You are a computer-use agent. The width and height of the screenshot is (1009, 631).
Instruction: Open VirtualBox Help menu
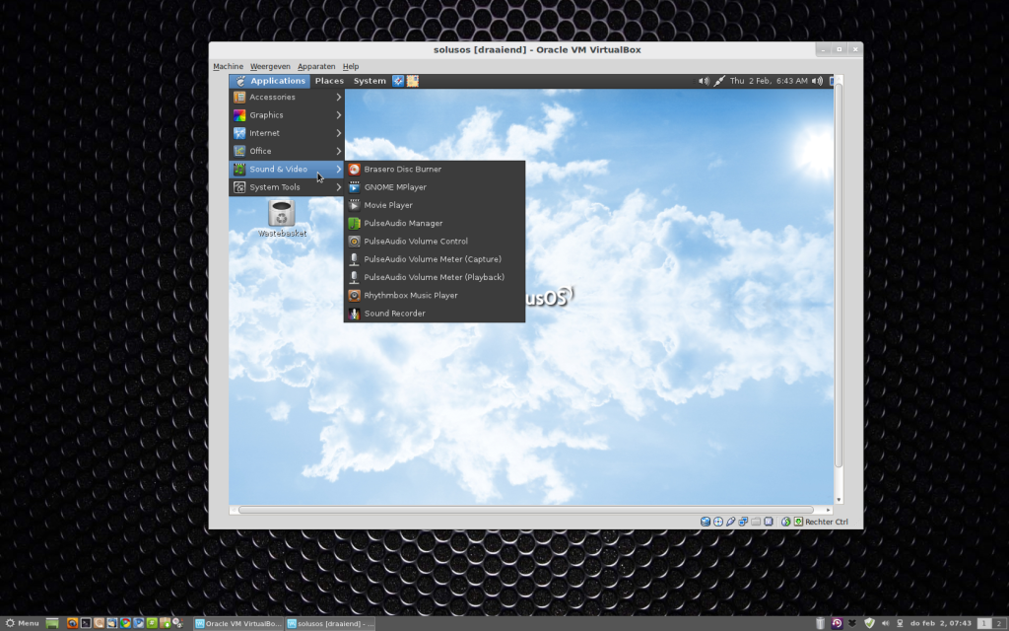[x=351, y=66]
